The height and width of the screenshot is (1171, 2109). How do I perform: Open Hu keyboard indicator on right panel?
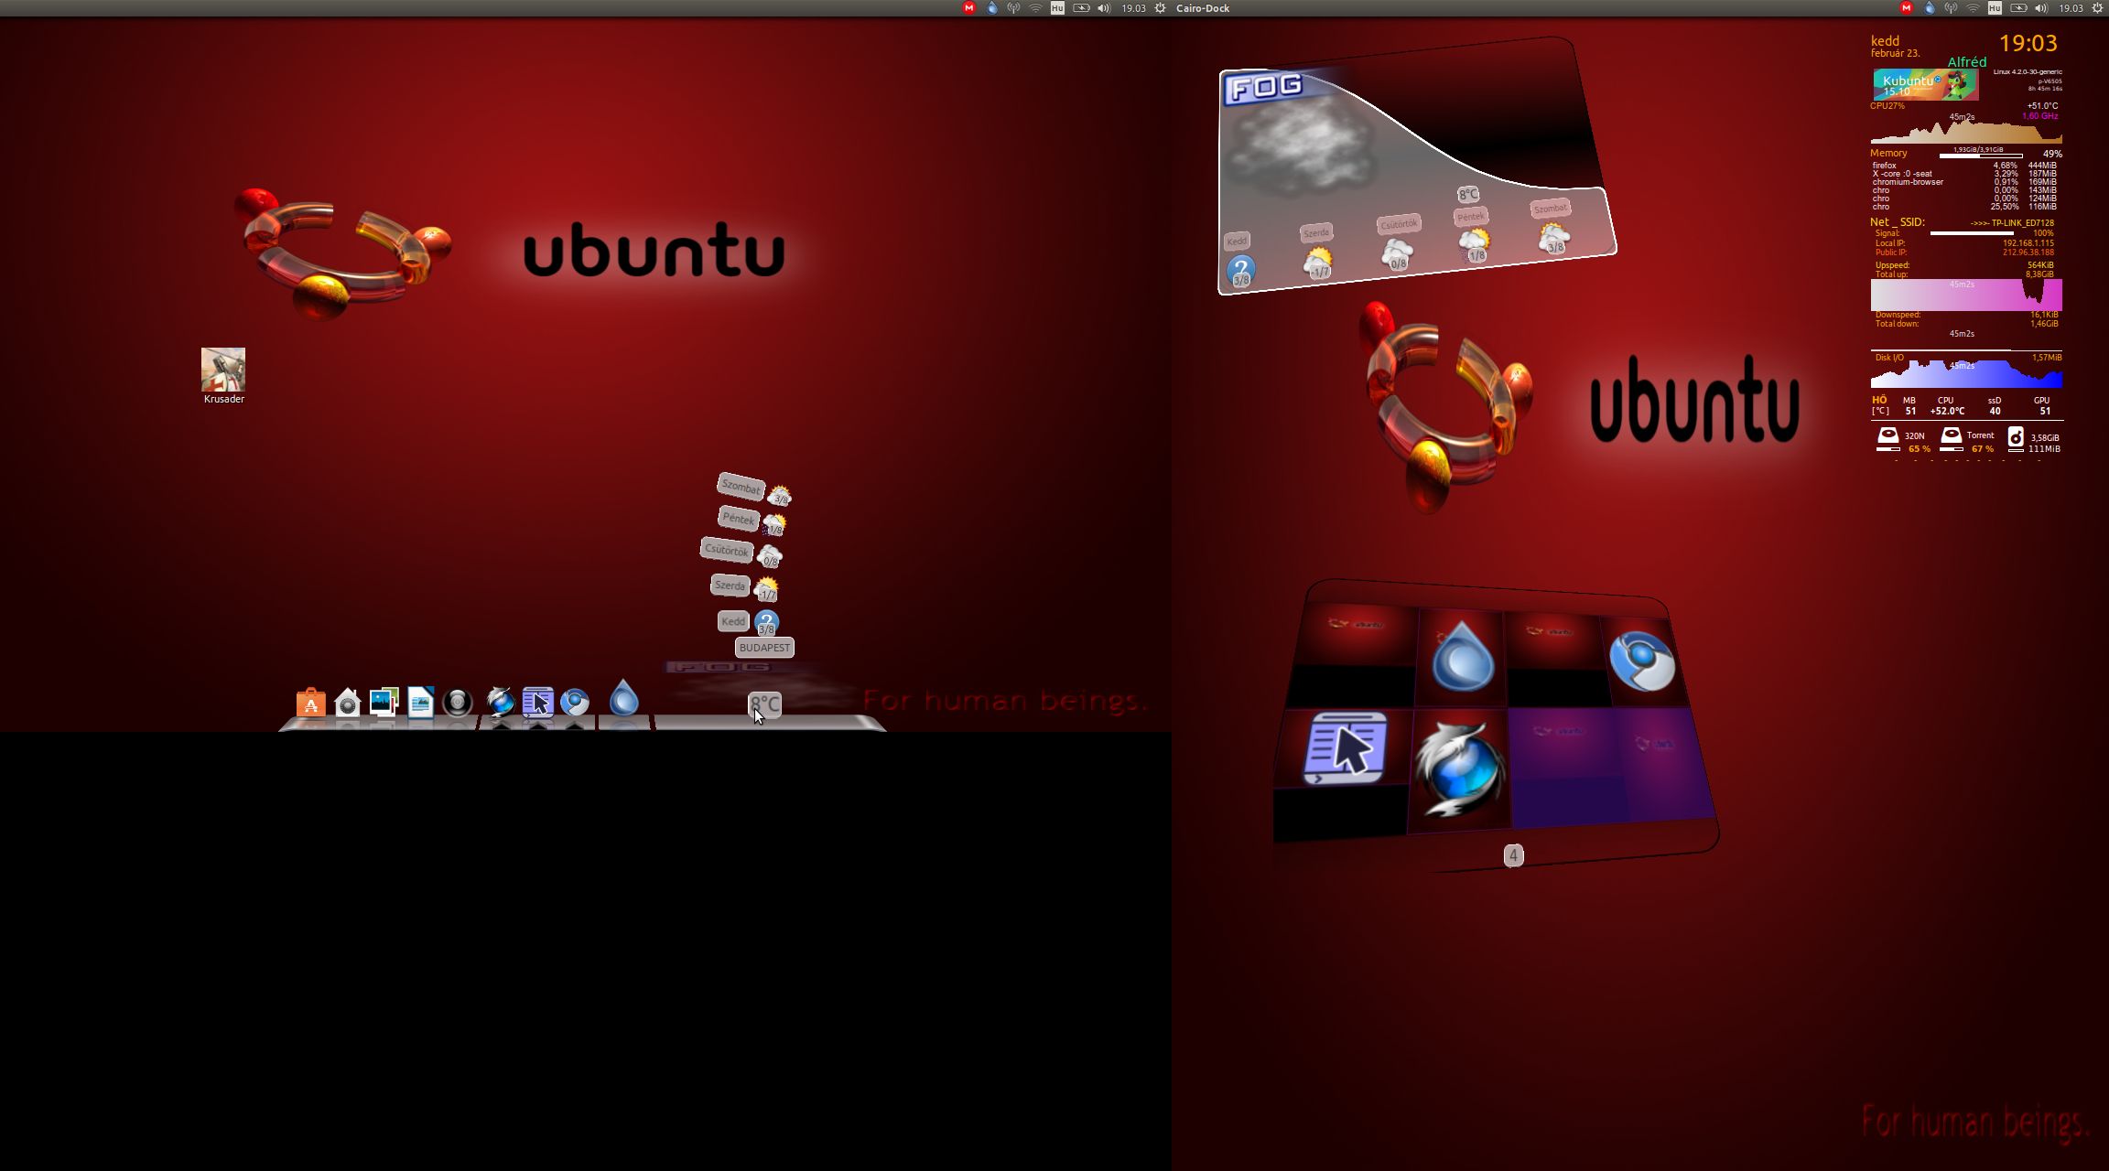[x=1995, y=8]
